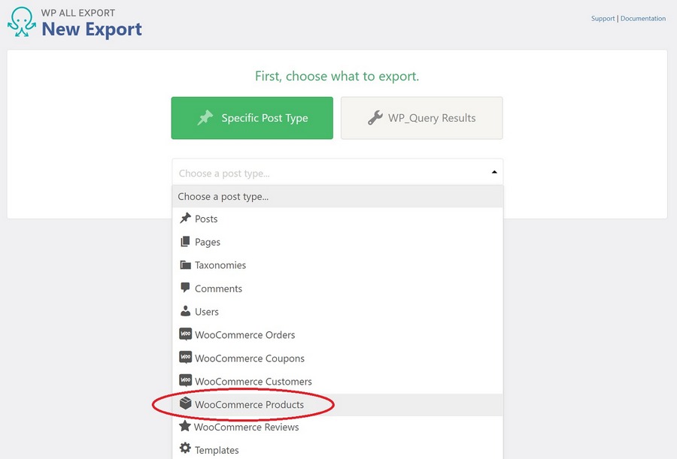
Task: Click the folder icon beside Taxonomies
Action: tap(185, 265)
